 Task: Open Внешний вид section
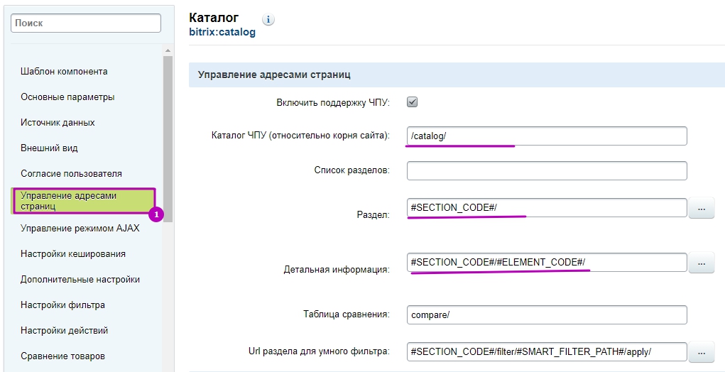[x=49, y=148]
